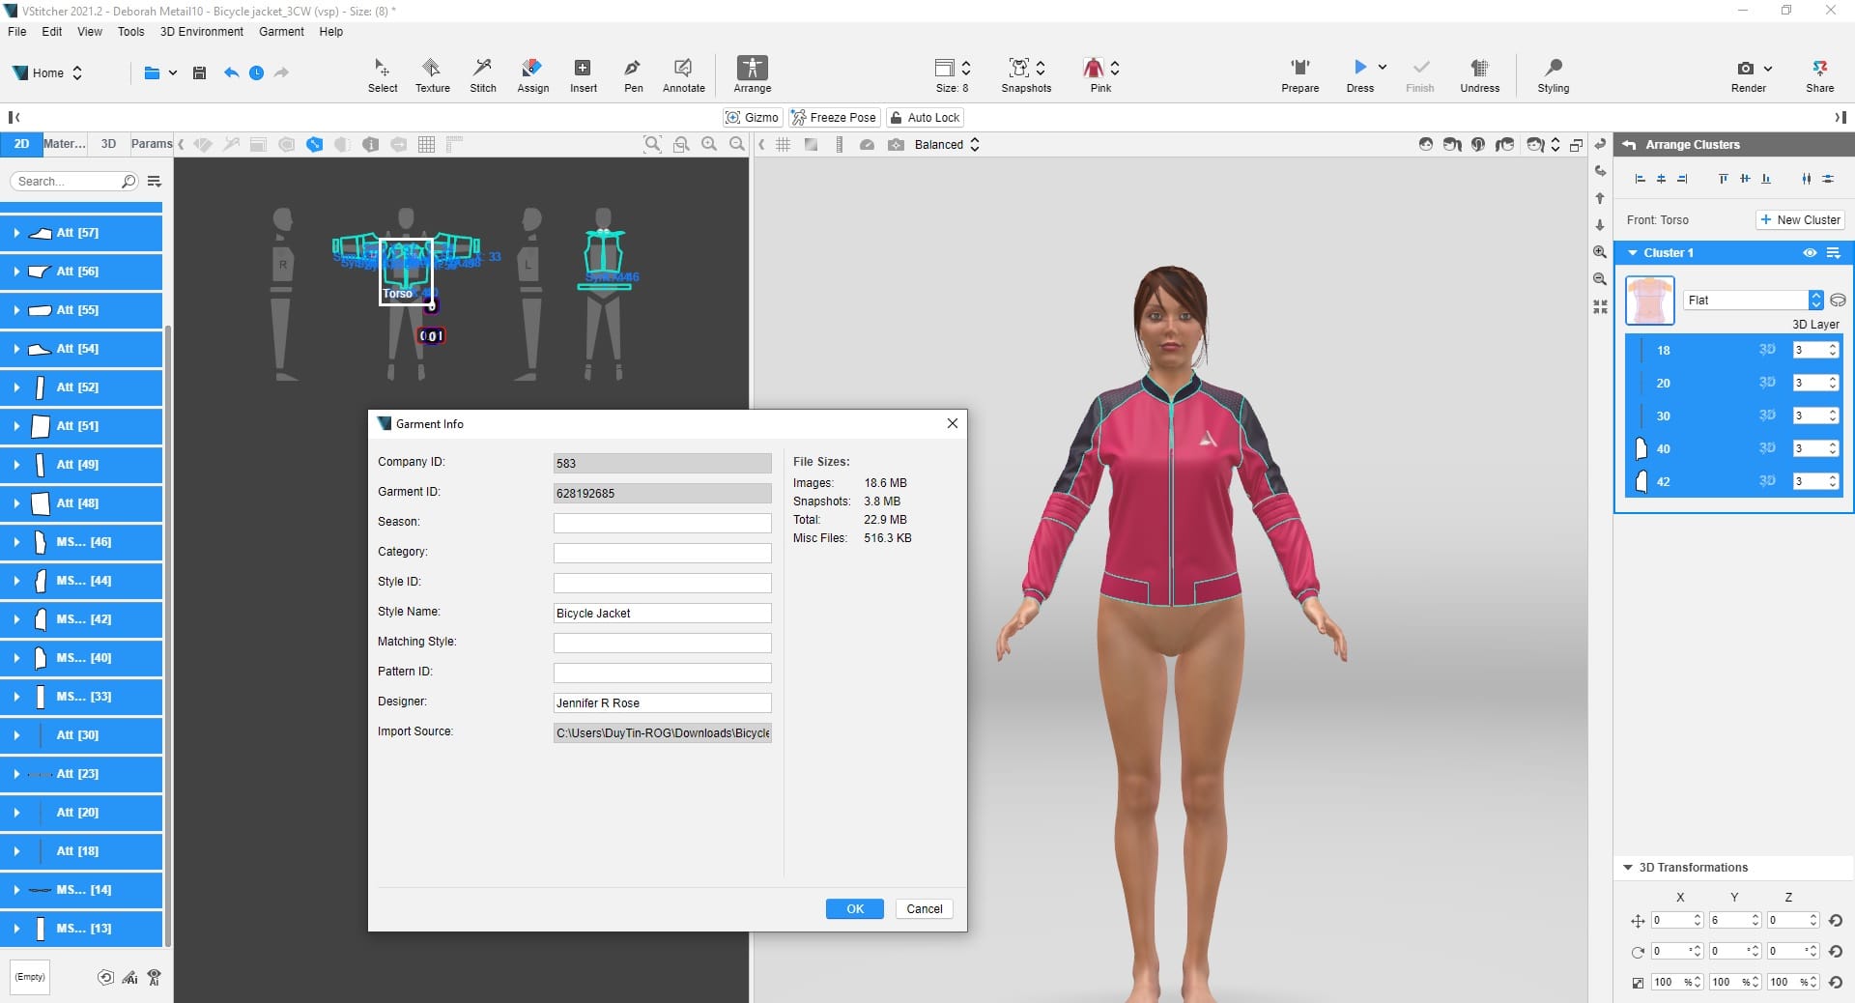Open the Styling tool
Image resolution: width=1855 pixels, height=1003 pixels.
click(x=1553, y=74)
